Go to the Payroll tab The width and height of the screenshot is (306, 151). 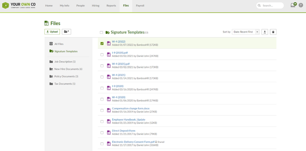point(140,6)
